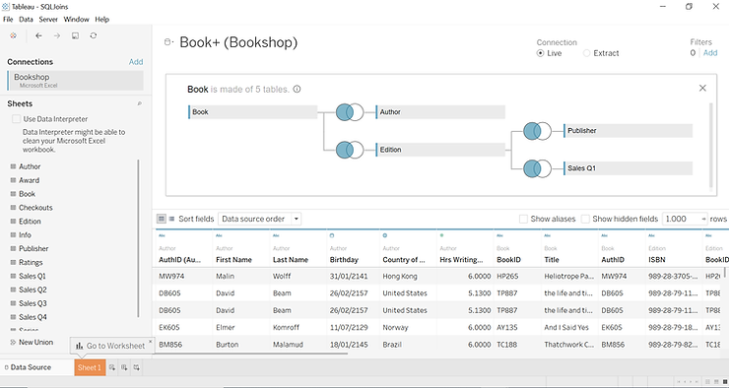Click the new worksheet icon
Image resolution: width=729 pixels, height=388 pixels.
pyautogui.click(x=112, y=367)
